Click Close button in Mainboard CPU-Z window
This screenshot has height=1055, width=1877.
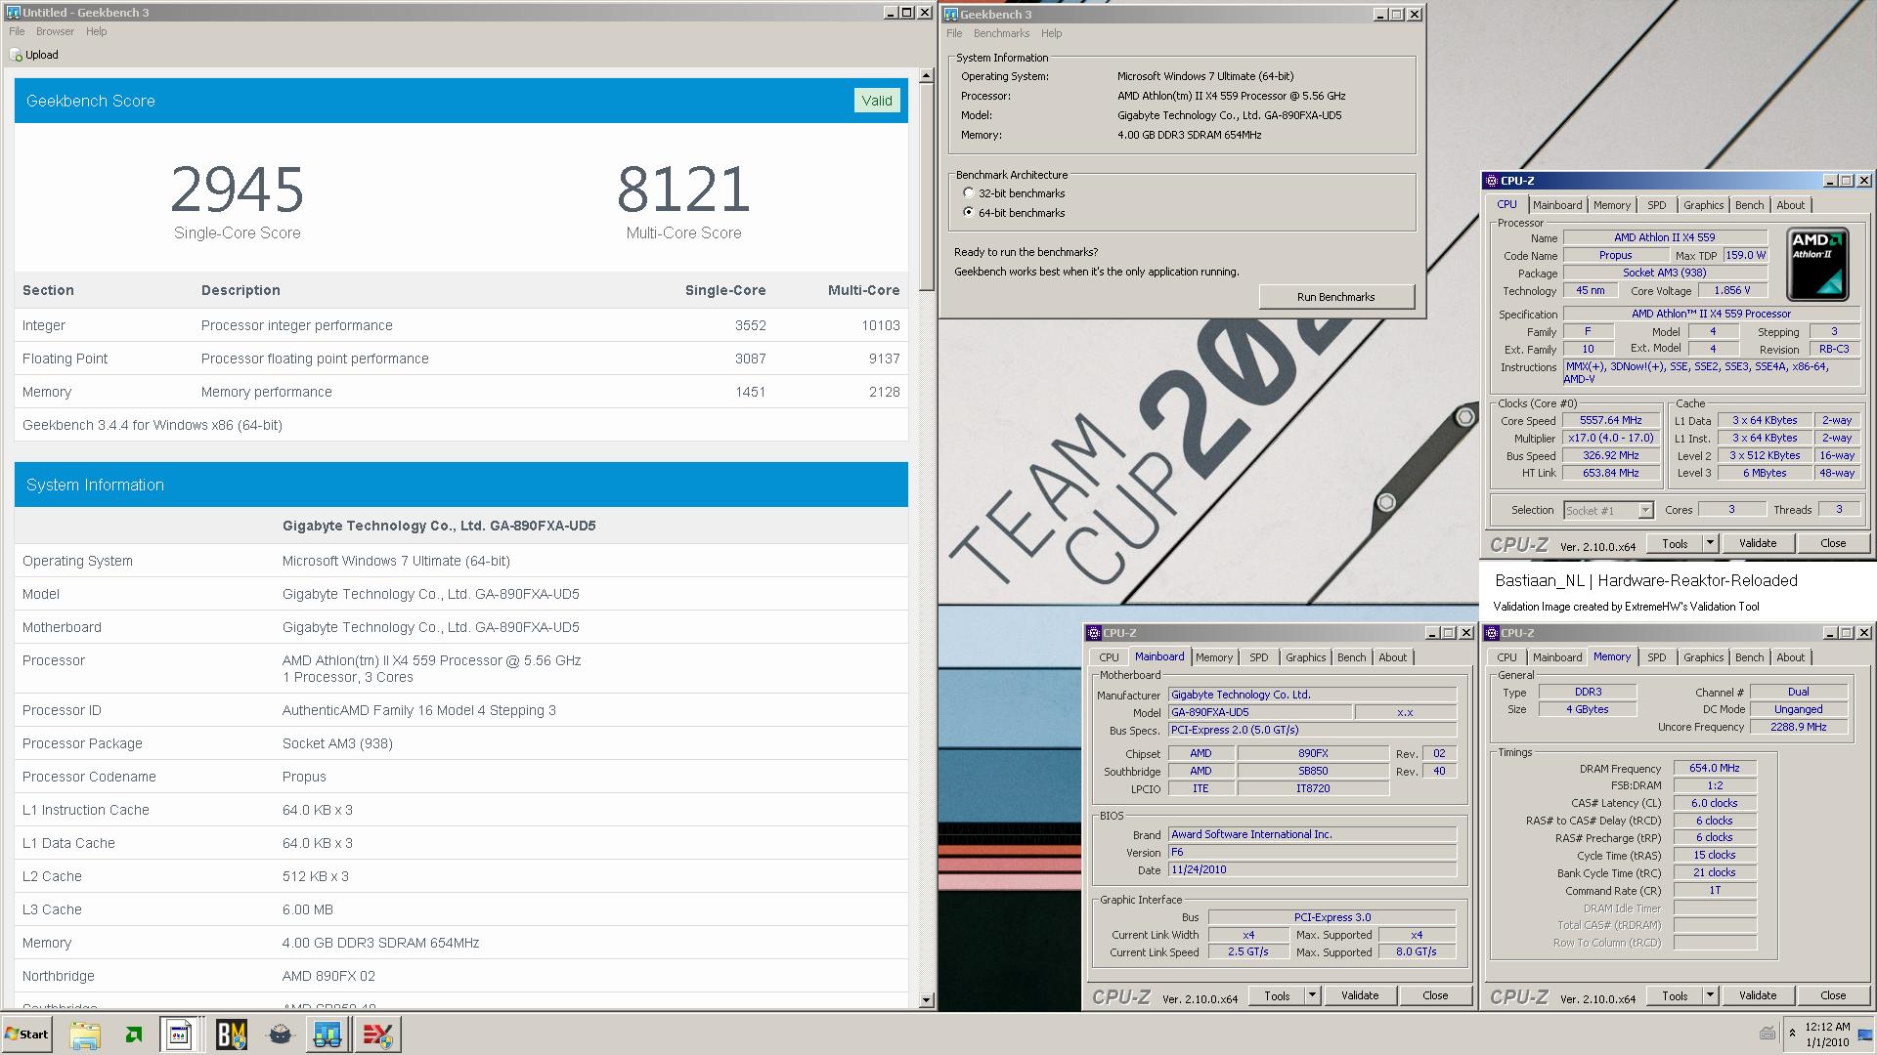coord(1434,995)
